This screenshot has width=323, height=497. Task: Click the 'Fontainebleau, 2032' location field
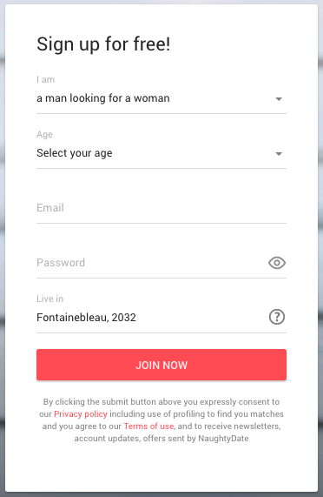151,318
